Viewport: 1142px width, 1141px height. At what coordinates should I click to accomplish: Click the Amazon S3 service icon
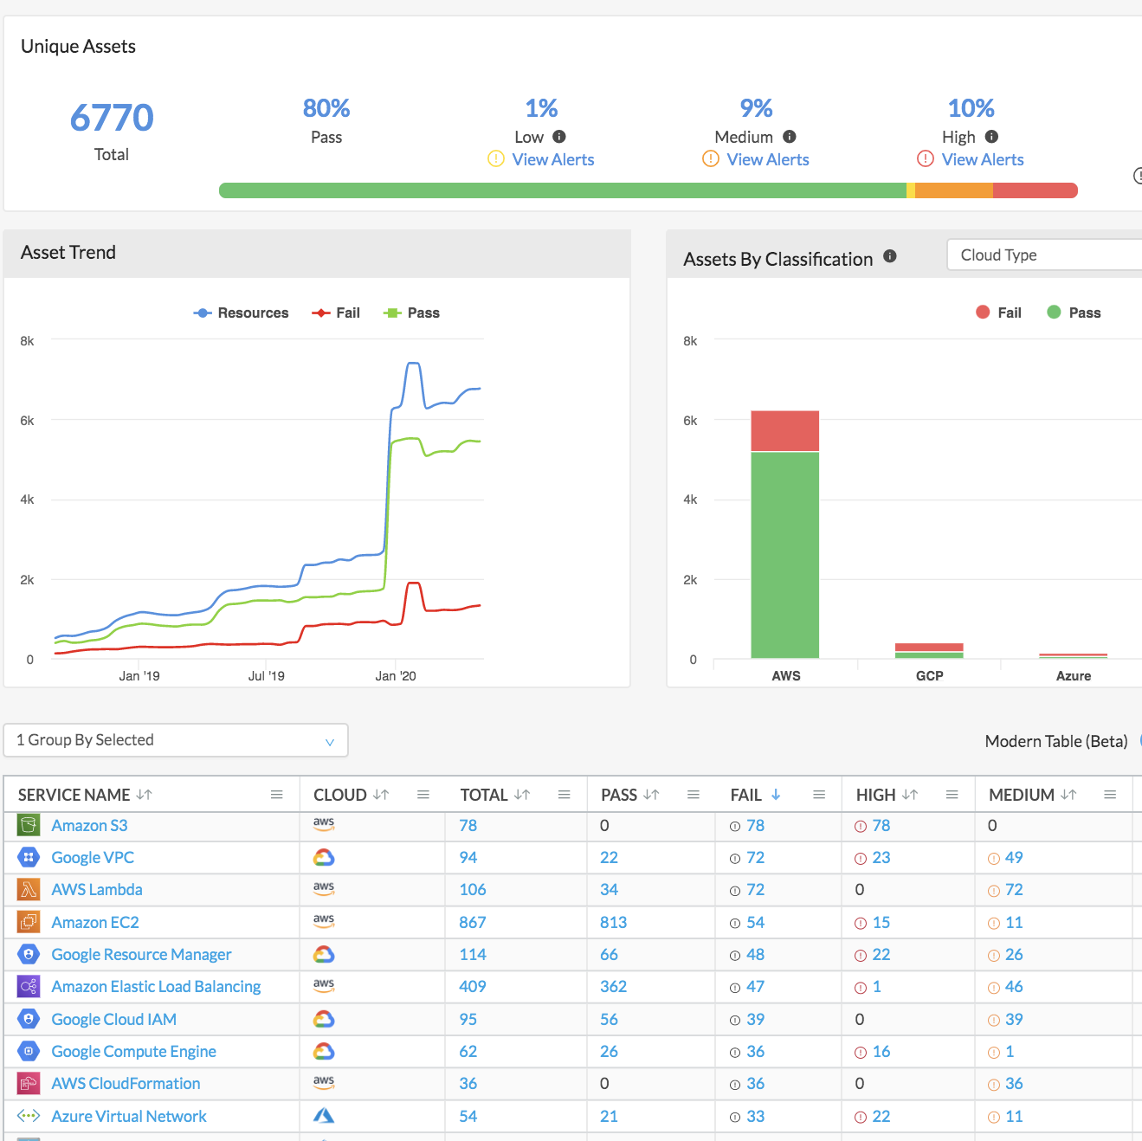(x=29, y=825)
